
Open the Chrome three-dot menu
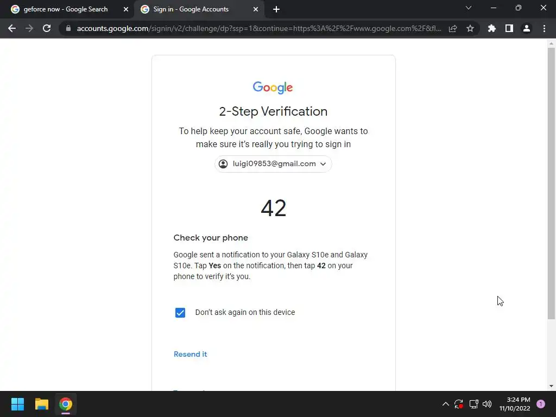tap(544, 28)
